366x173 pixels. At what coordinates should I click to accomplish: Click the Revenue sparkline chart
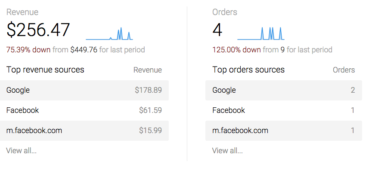109,33
